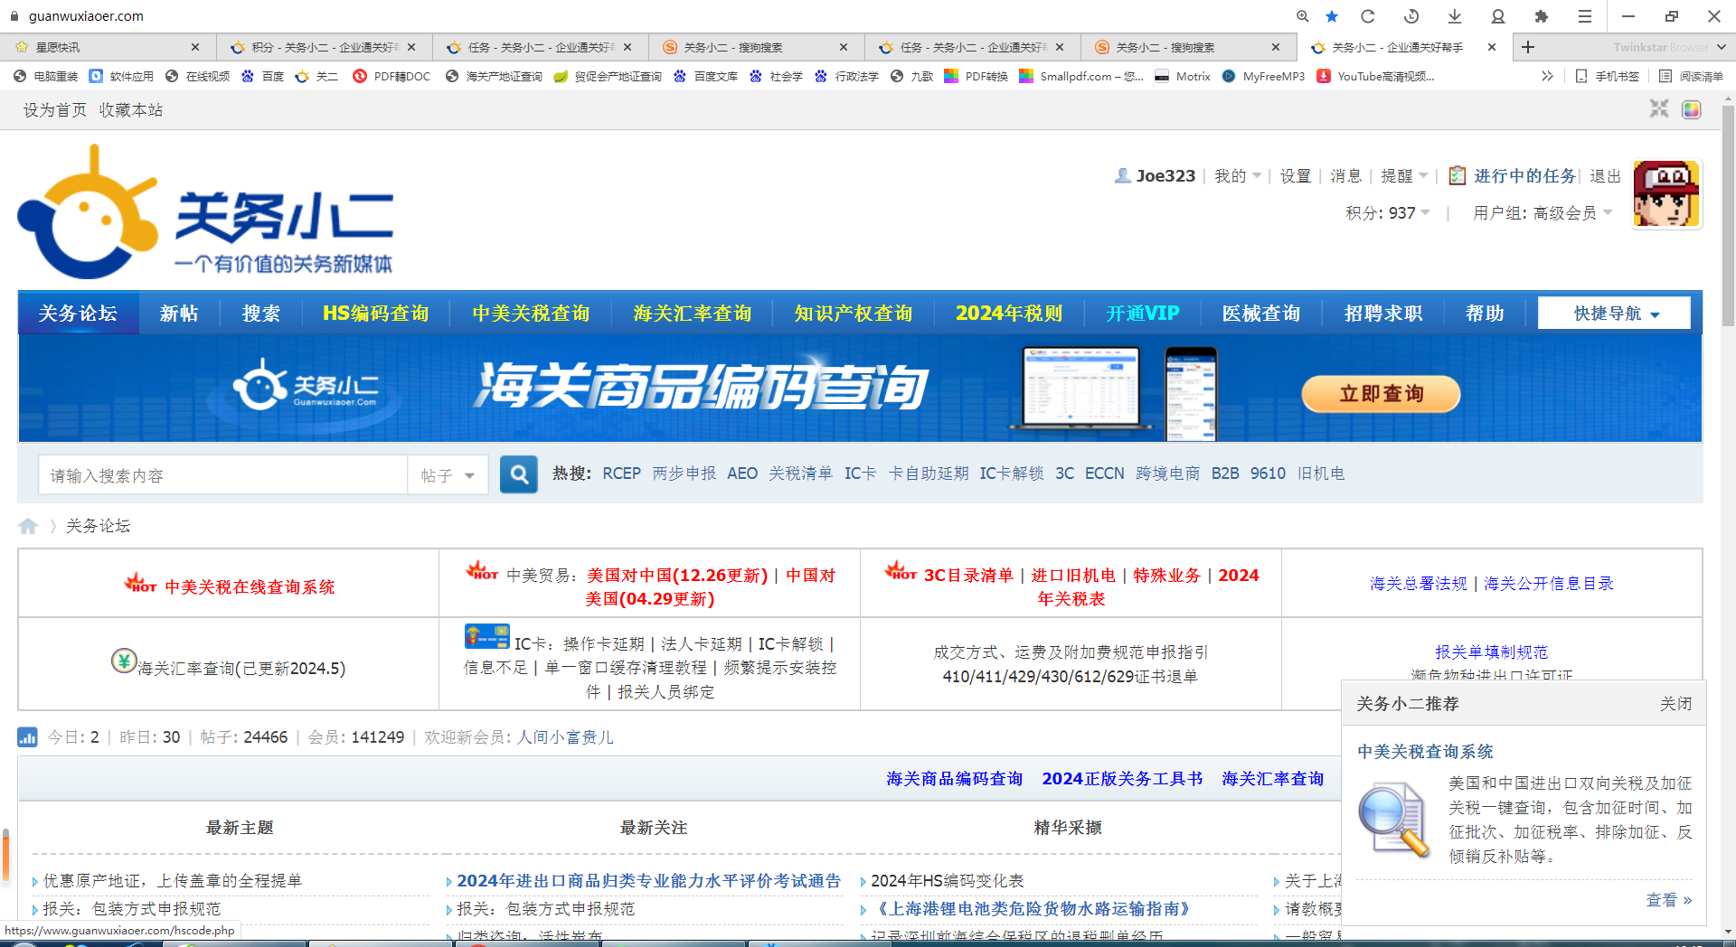Click hot search term 跨境电商

click(x=1167, y=473)
